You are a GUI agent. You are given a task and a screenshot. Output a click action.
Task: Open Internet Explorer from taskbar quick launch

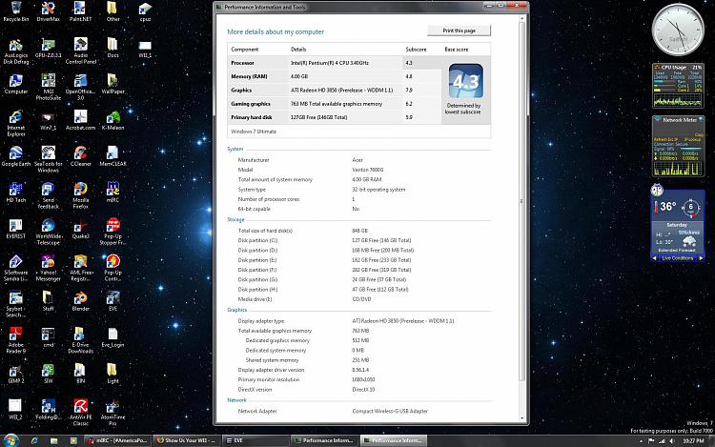point(34,440)
